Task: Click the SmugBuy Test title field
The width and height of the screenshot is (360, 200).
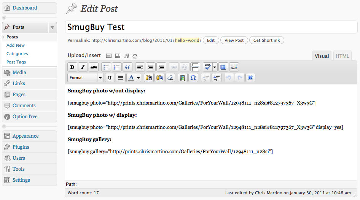Action: coord(211,27)
